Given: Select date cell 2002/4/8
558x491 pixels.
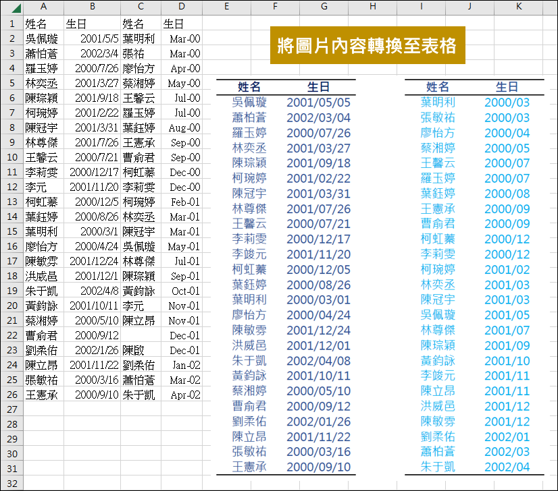Looking at the screenshot, I should click(92, 291).
